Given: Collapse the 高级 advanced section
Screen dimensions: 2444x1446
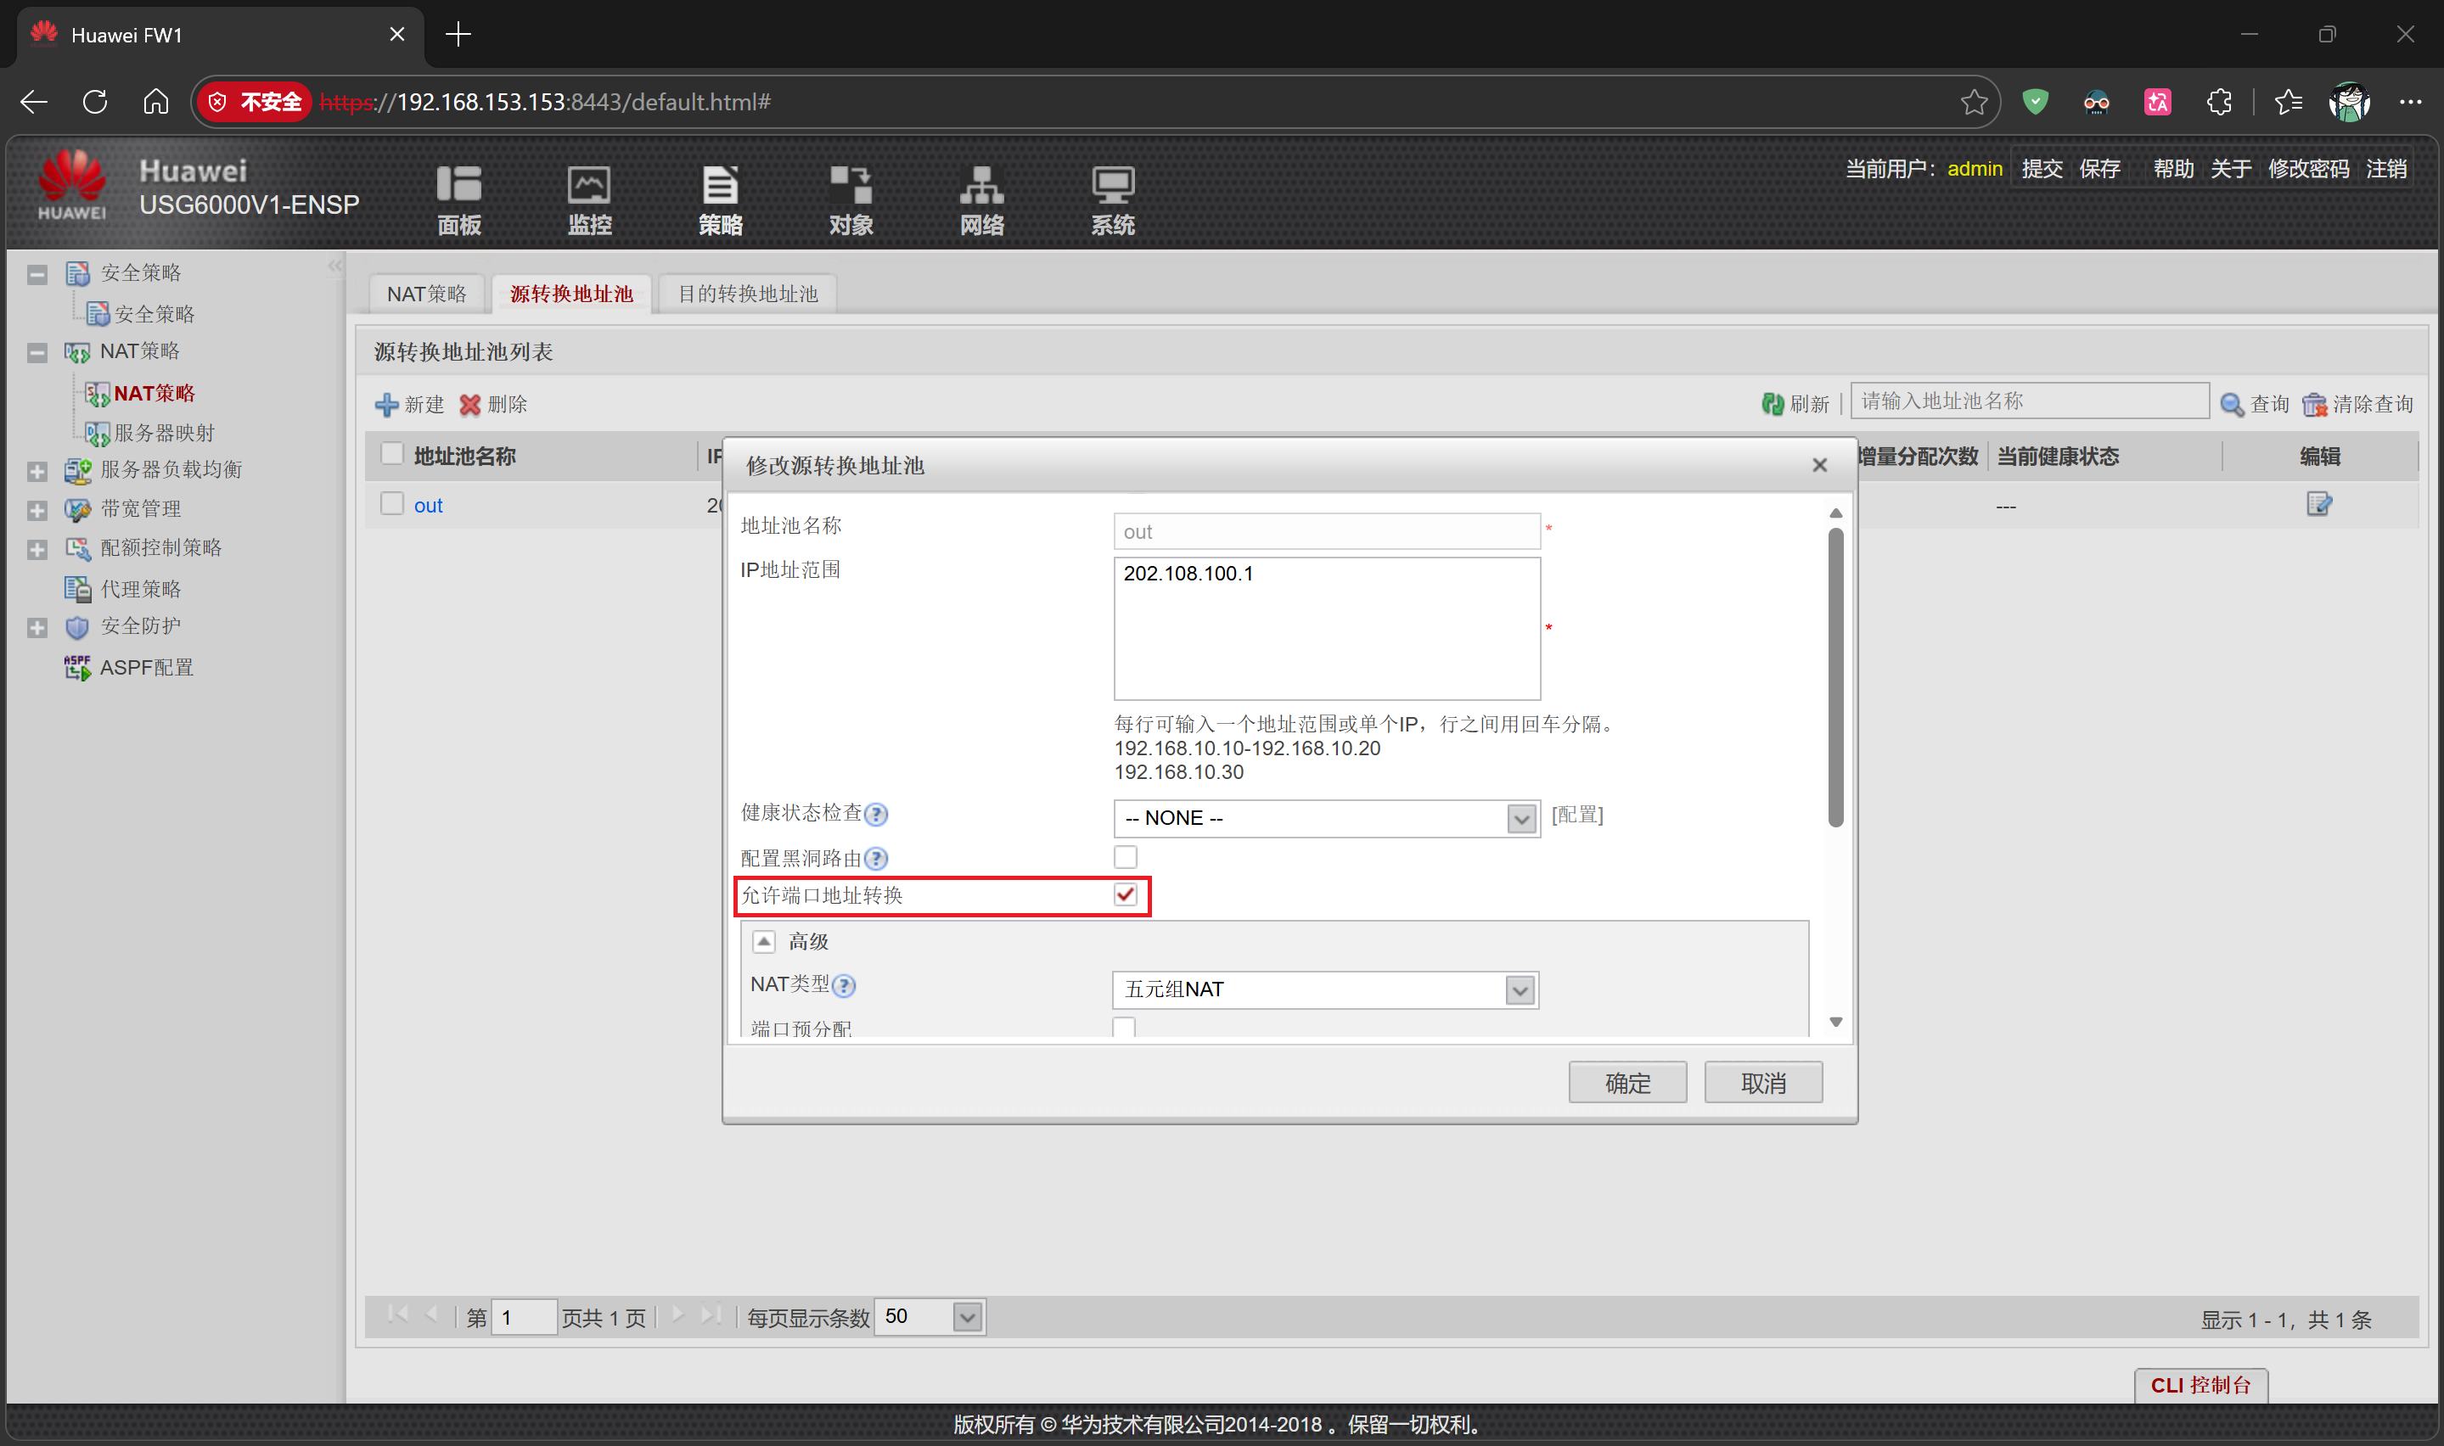Looking at the screenshot, I should [x=764, y=941].
